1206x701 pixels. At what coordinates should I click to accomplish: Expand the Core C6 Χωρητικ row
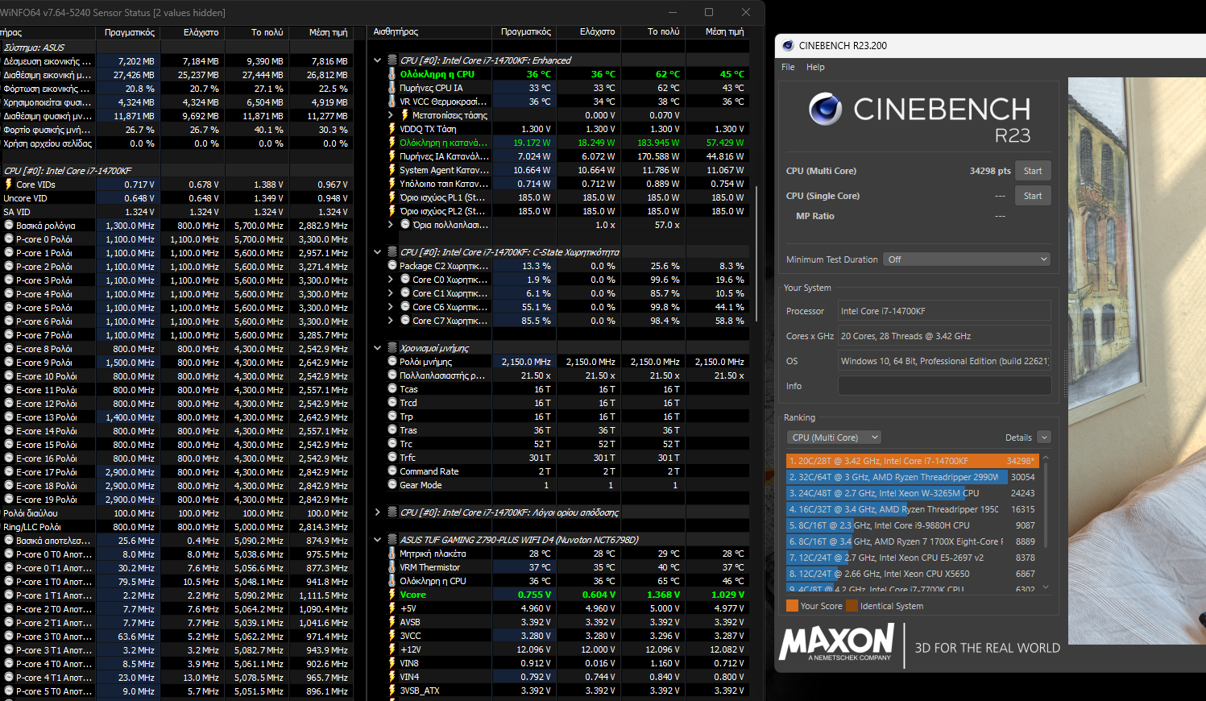[x=390, y=307]
